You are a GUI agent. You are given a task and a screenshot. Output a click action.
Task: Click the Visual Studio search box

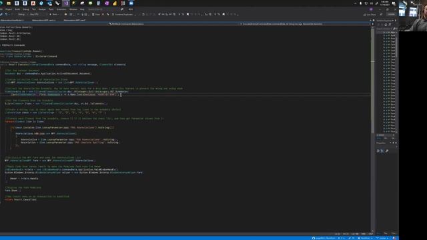105,9
